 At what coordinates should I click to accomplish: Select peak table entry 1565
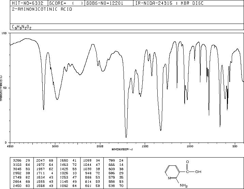click(41, 182)
